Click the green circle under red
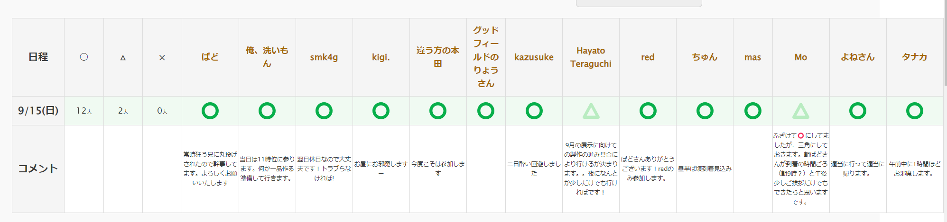The height and width of the screenshot is (222, 947). point(648,111)
